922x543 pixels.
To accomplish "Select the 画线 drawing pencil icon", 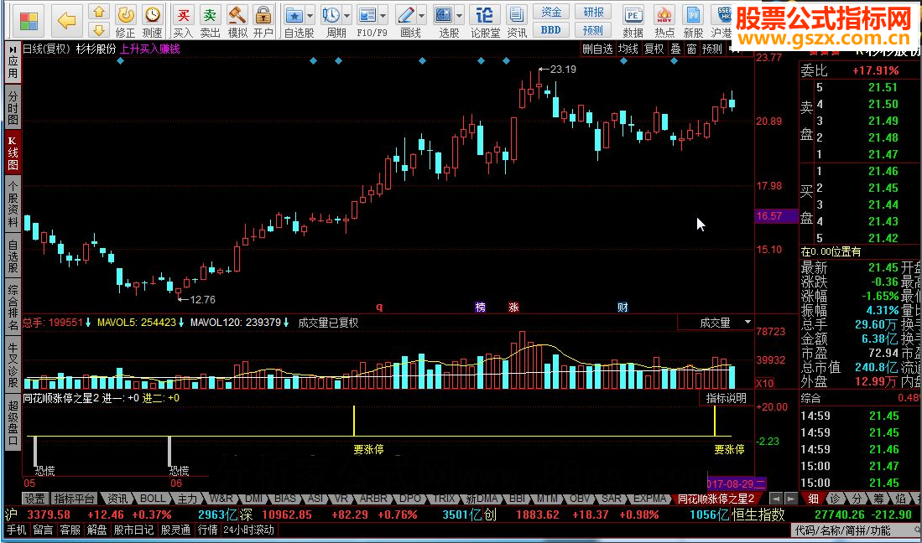I will 405,15.
